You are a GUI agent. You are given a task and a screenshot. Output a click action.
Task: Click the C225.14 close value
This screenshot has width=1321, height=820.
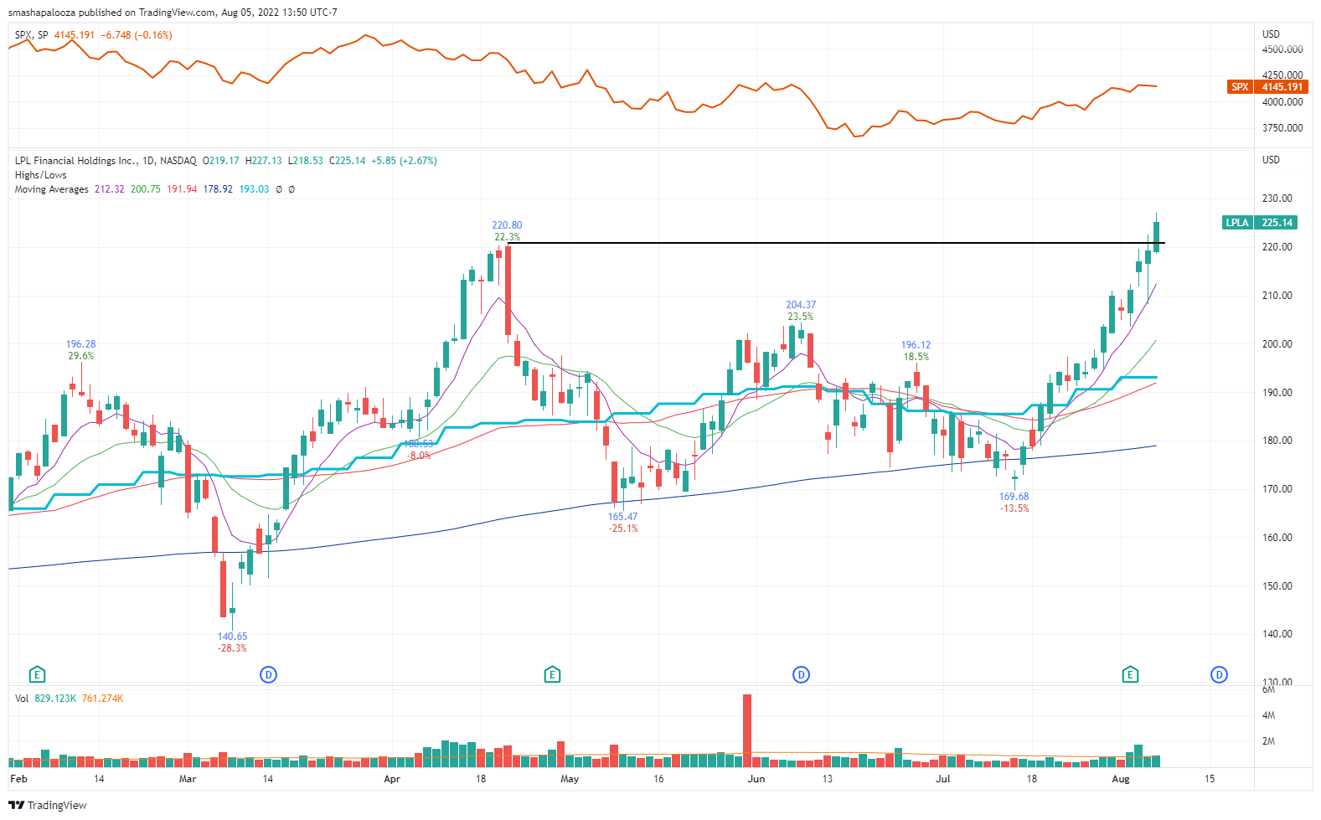[347, 161]
